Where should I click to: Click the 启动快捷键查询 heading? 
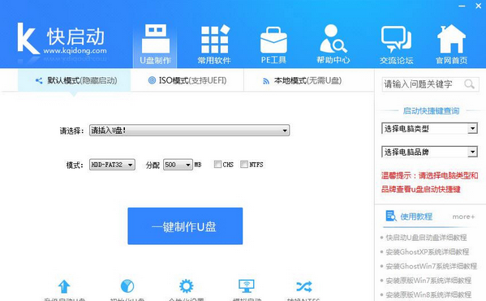431,110
